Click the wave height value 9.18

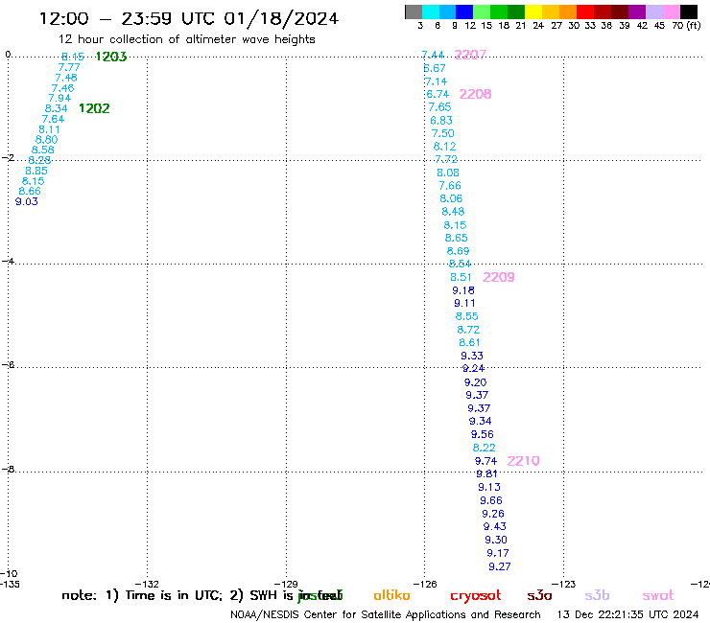coord(463,290)
